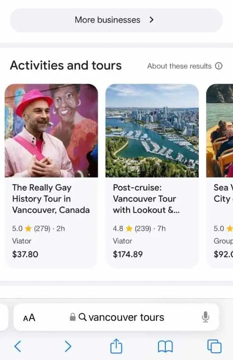Tap the 5.0 star rating with 279 reviews
This screenshot has width=233, height=360.
point(38,229)
